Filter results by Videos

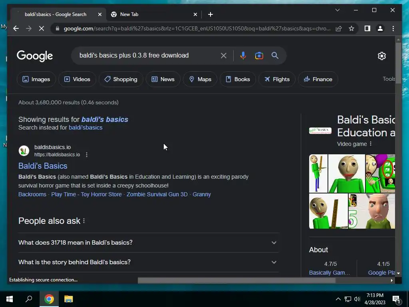tap(77, 79)
